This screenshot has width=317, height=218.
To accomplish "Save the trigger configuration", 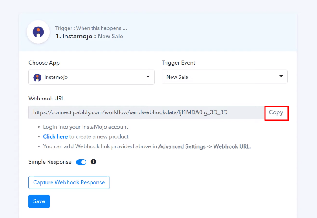I will (39, 201).
